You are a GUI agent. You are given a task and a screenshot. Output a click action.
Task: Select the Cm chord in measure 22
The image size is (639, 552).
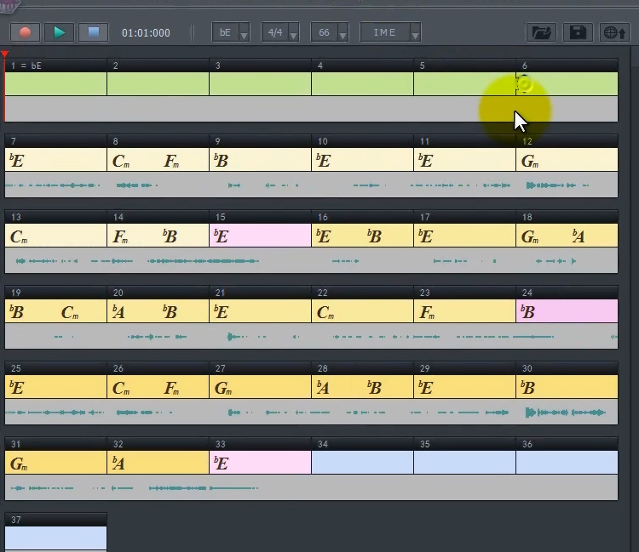click(325, 312)
